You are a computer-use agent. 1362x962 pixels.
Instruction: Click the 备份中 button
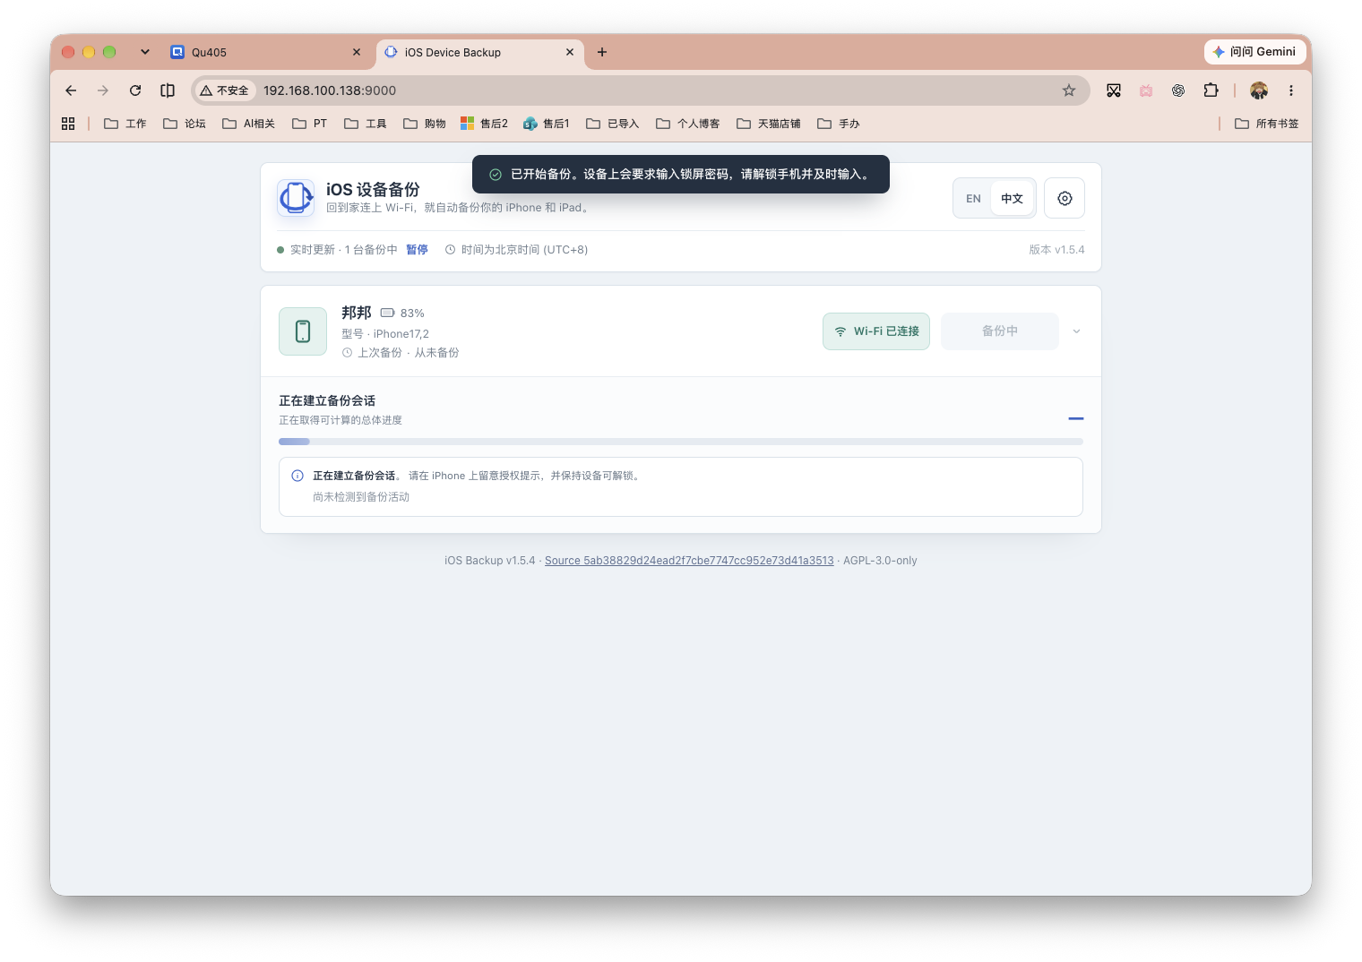pyautogui.click(x=1000, y=331)
